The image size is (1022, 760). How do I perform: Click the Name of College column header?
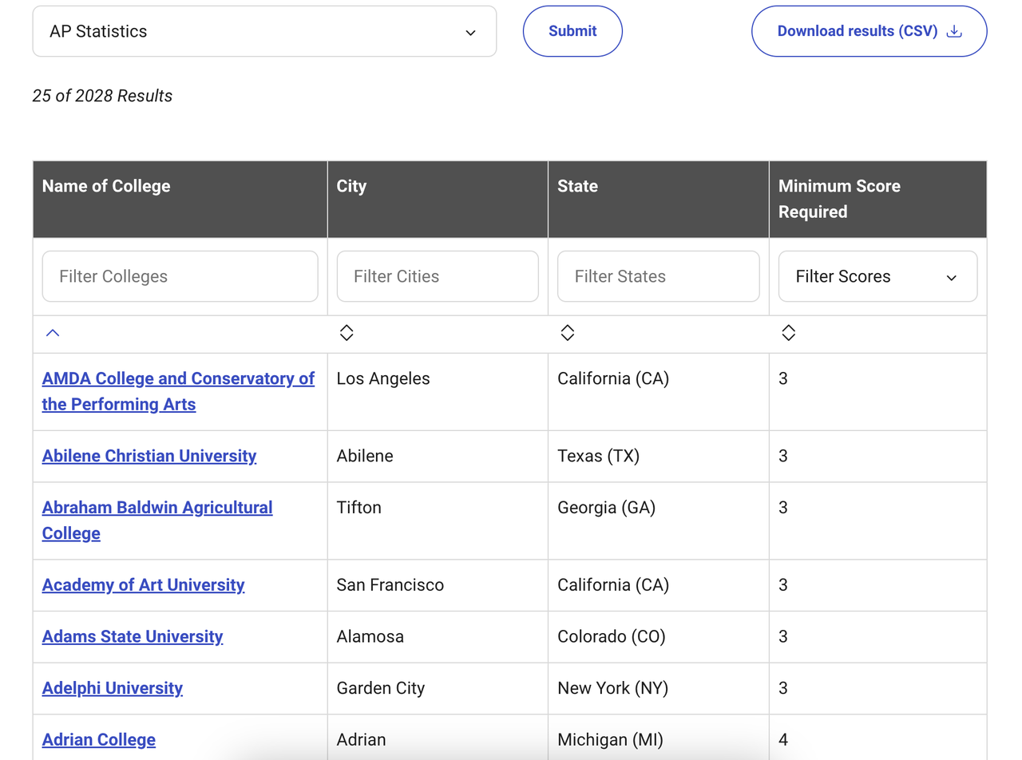pos(106,186)
